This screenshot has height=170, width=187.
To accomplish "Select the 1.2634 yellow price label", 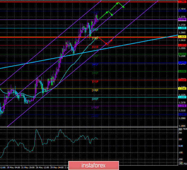I will tap(182, 37).
